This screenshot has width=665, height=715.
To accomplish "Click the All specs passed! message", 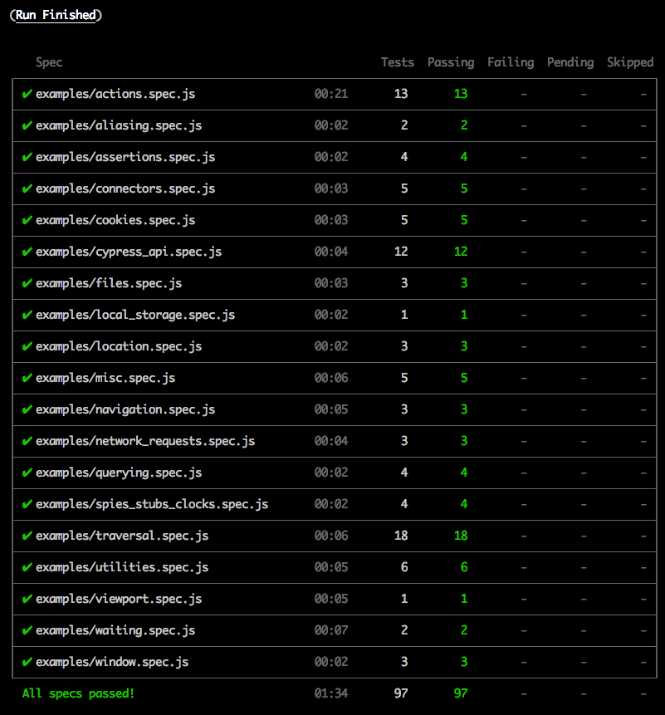I will (78, 693).
